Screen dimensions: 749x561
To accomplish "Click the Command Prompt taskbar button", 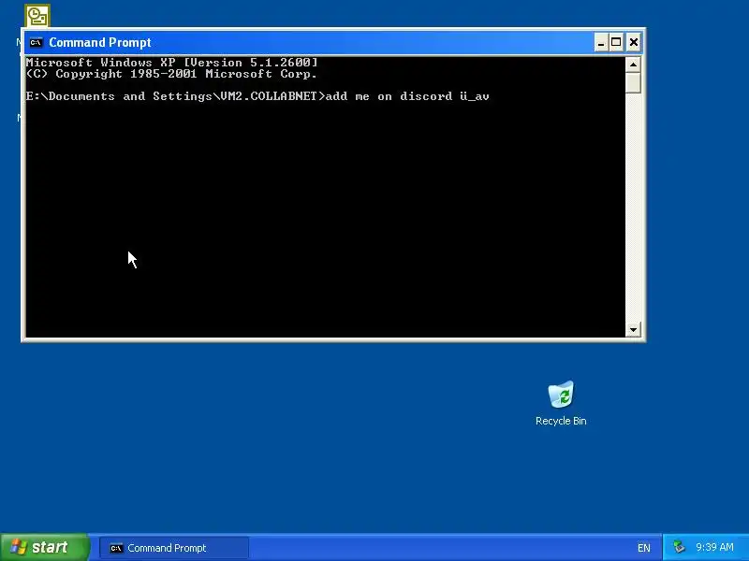I will pyautogui.click(x=174, y=548).
